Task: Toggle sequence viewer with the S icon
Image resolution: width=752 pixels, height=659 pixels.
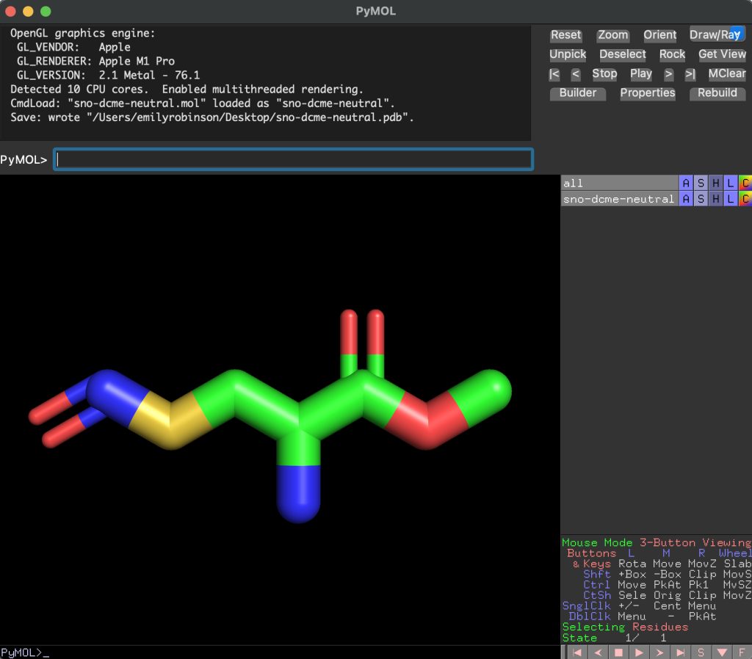Action: (701, 652)
